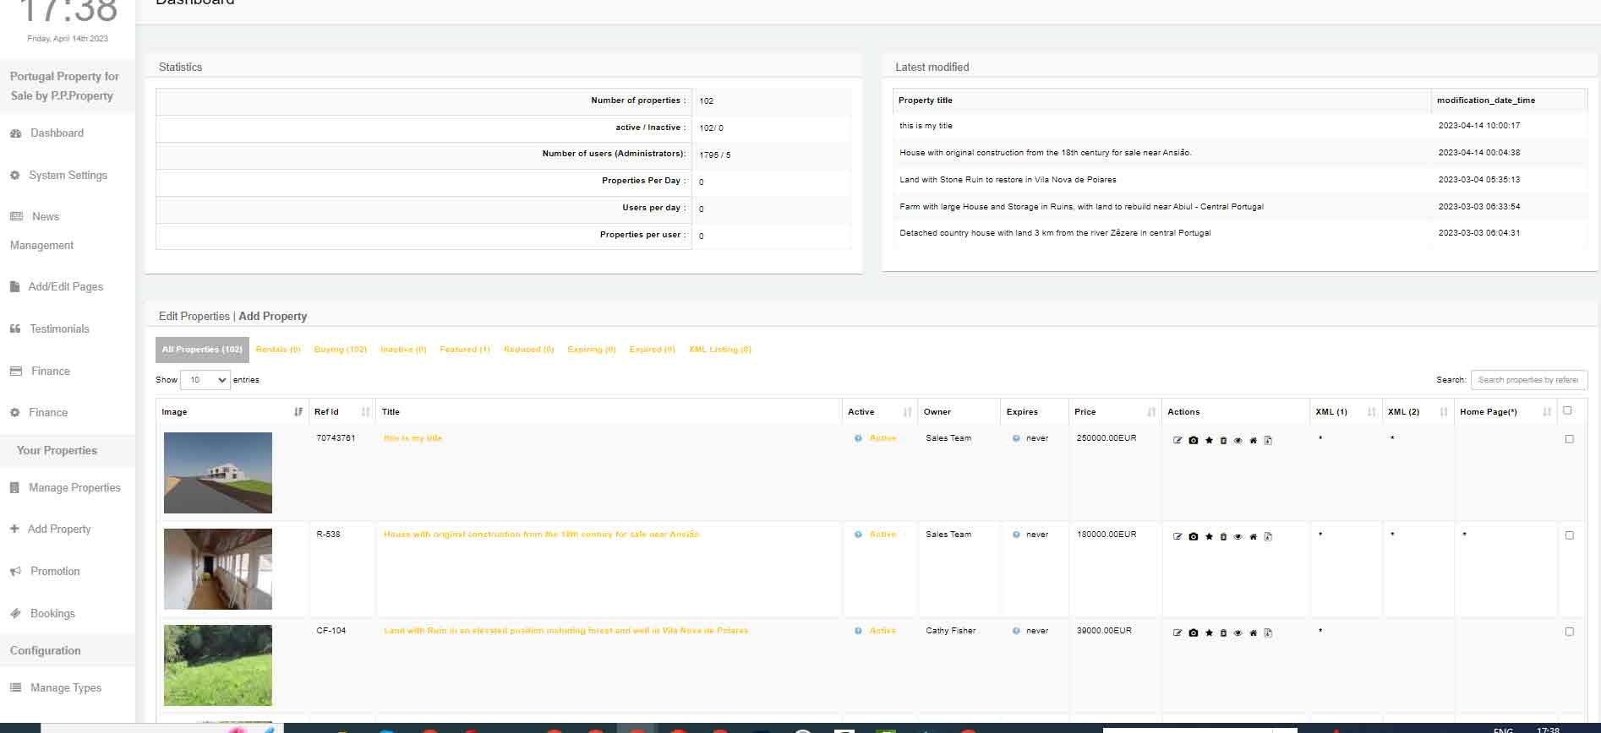Open Testimonials in the sidebar
Image resolution: width=1601 pixels, height=733 pixels.
coord(59,329)
